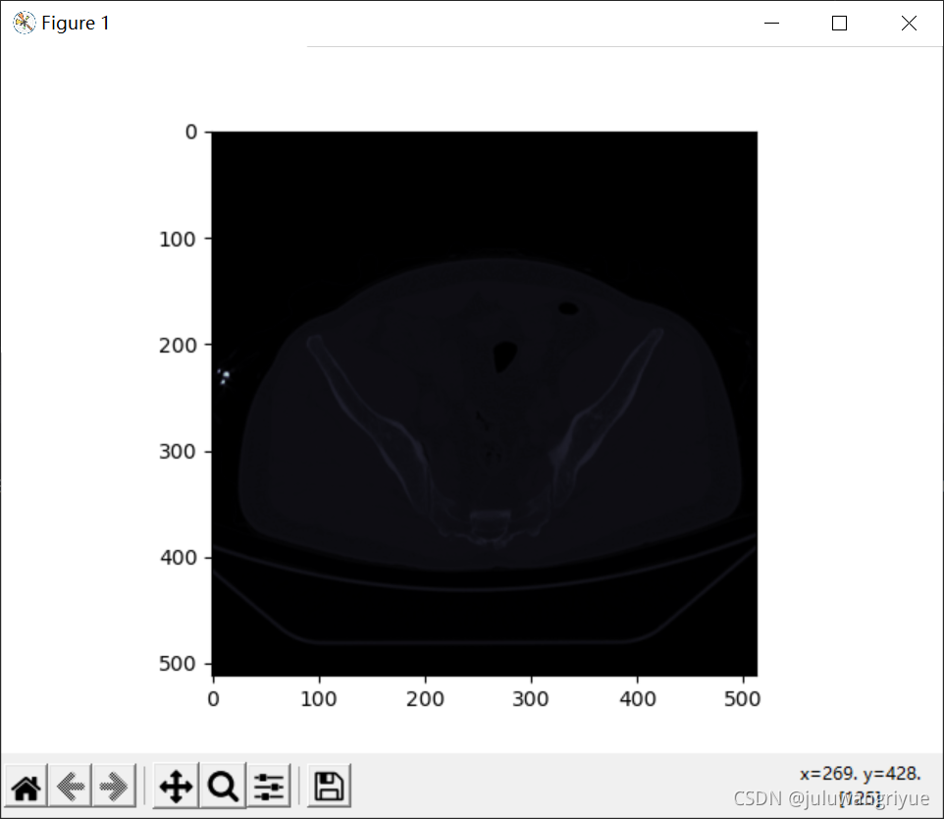This screenshot has width=944, height=819.
Task: Open Configure subplots sliders icon
Action: [x=269, y=786]
